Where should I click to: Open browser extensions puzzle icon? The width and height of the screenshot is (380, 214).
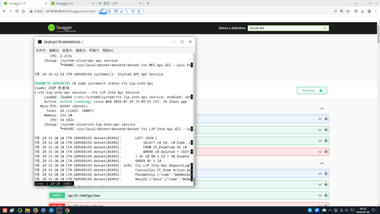click(356, 11)
